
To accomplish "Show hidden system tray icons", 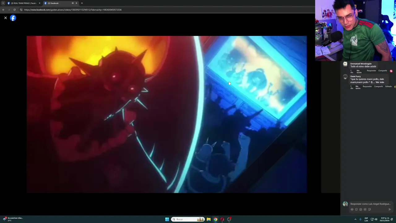I will click(355, 219).
